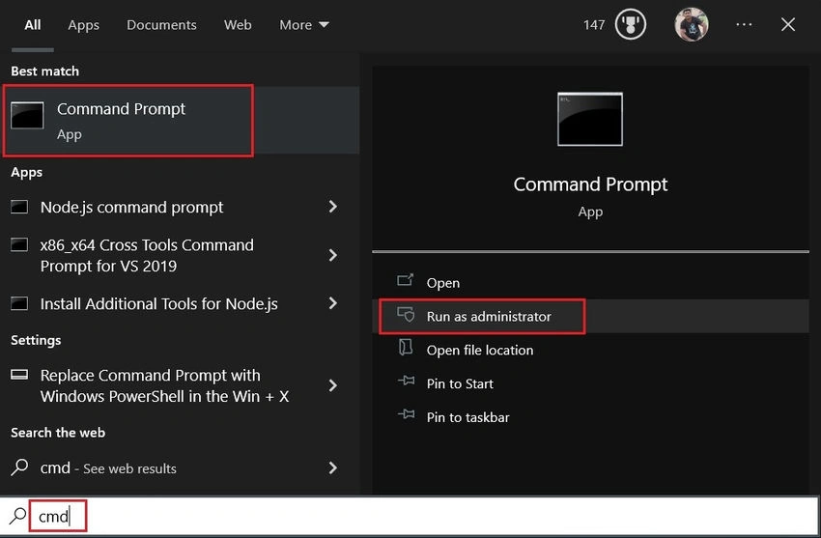821x538 pixels.
Task: Click the rewards points count 147
Action: [x=594, y=25]
